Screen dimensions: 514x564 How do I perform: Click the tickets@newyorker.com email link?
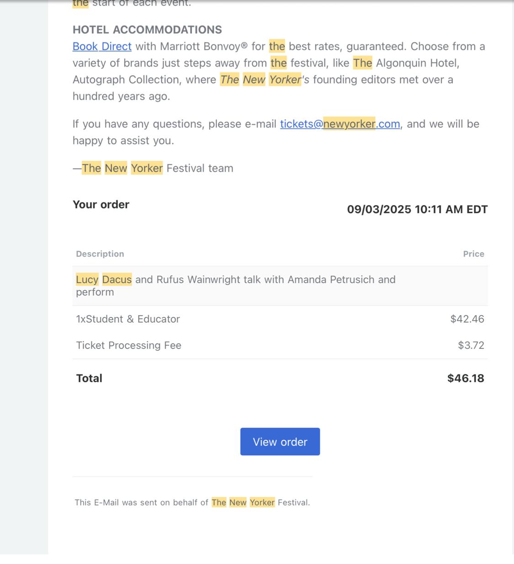click(340, 124)
